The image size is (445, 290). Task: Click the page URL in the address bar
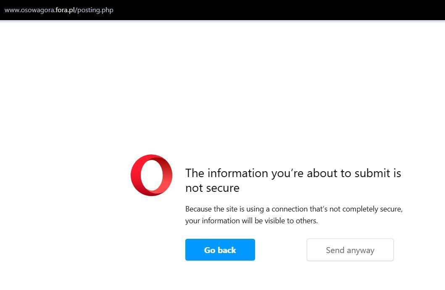tap(59, 10)
